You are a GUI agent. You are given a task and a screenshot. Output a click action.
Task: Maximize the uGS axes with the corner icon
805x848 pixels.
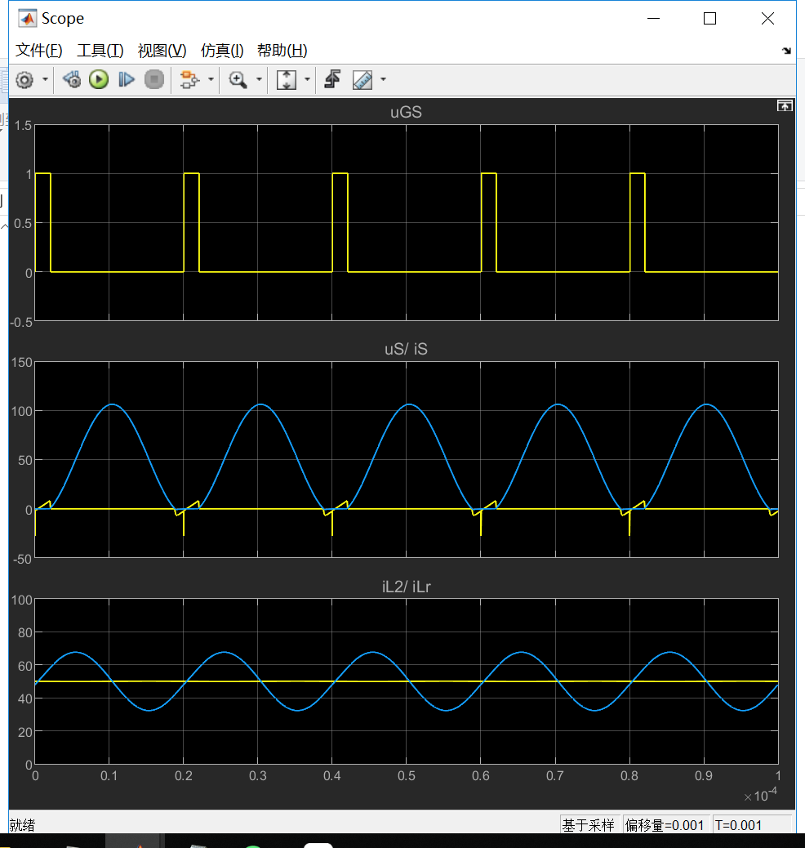(x=785, y=105)
